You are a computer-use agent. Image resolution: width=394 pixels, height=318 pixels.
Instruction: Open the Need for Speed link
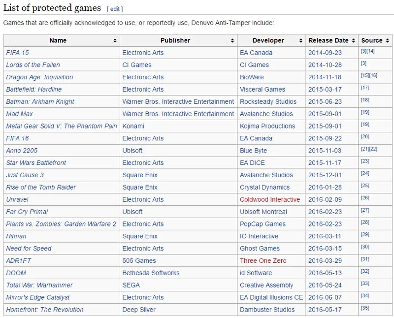[29, 249]
